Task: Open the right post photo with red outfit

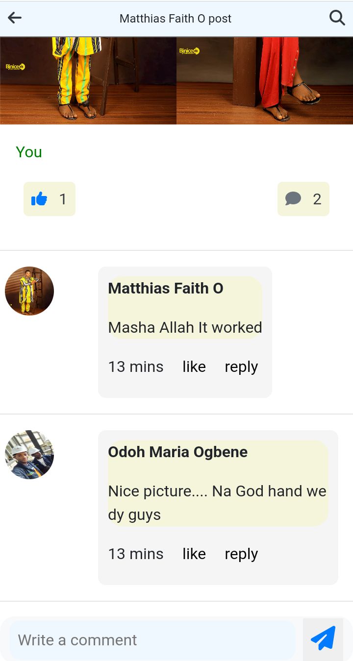Action: [x=265, y=80]
